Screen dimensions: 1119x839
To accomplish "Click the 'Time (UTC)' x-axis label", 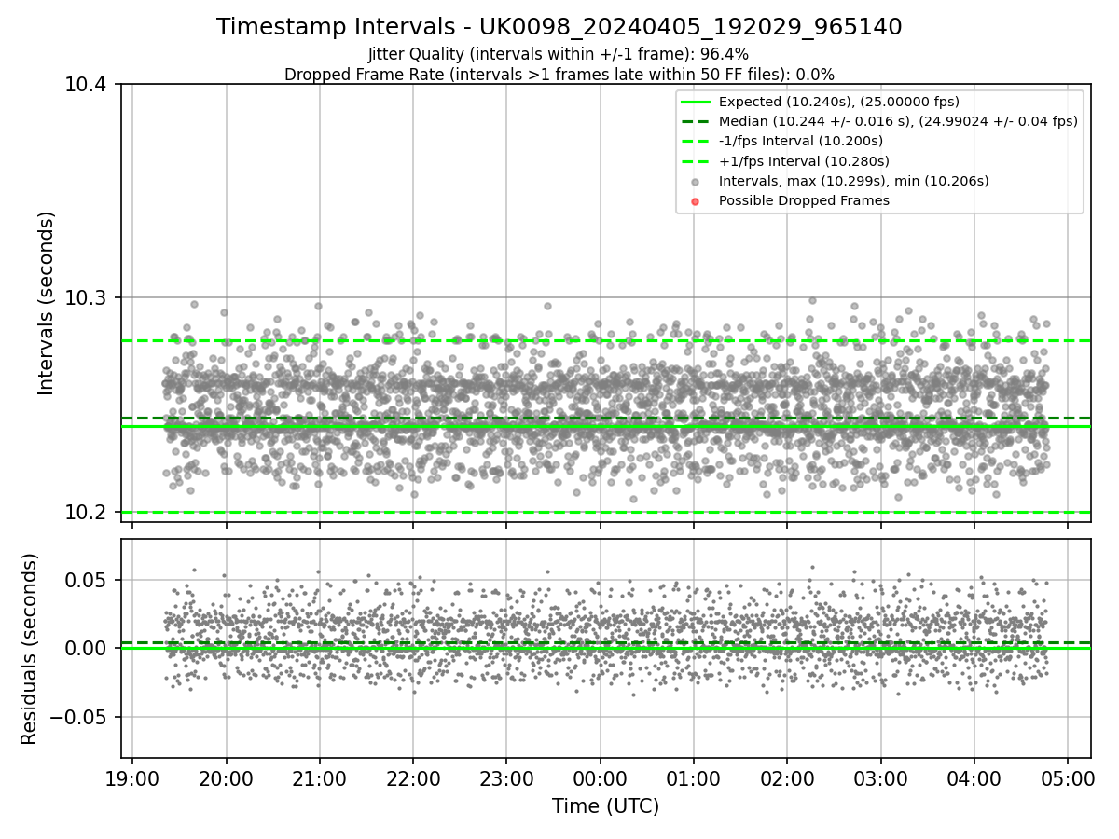I will 605,806.
